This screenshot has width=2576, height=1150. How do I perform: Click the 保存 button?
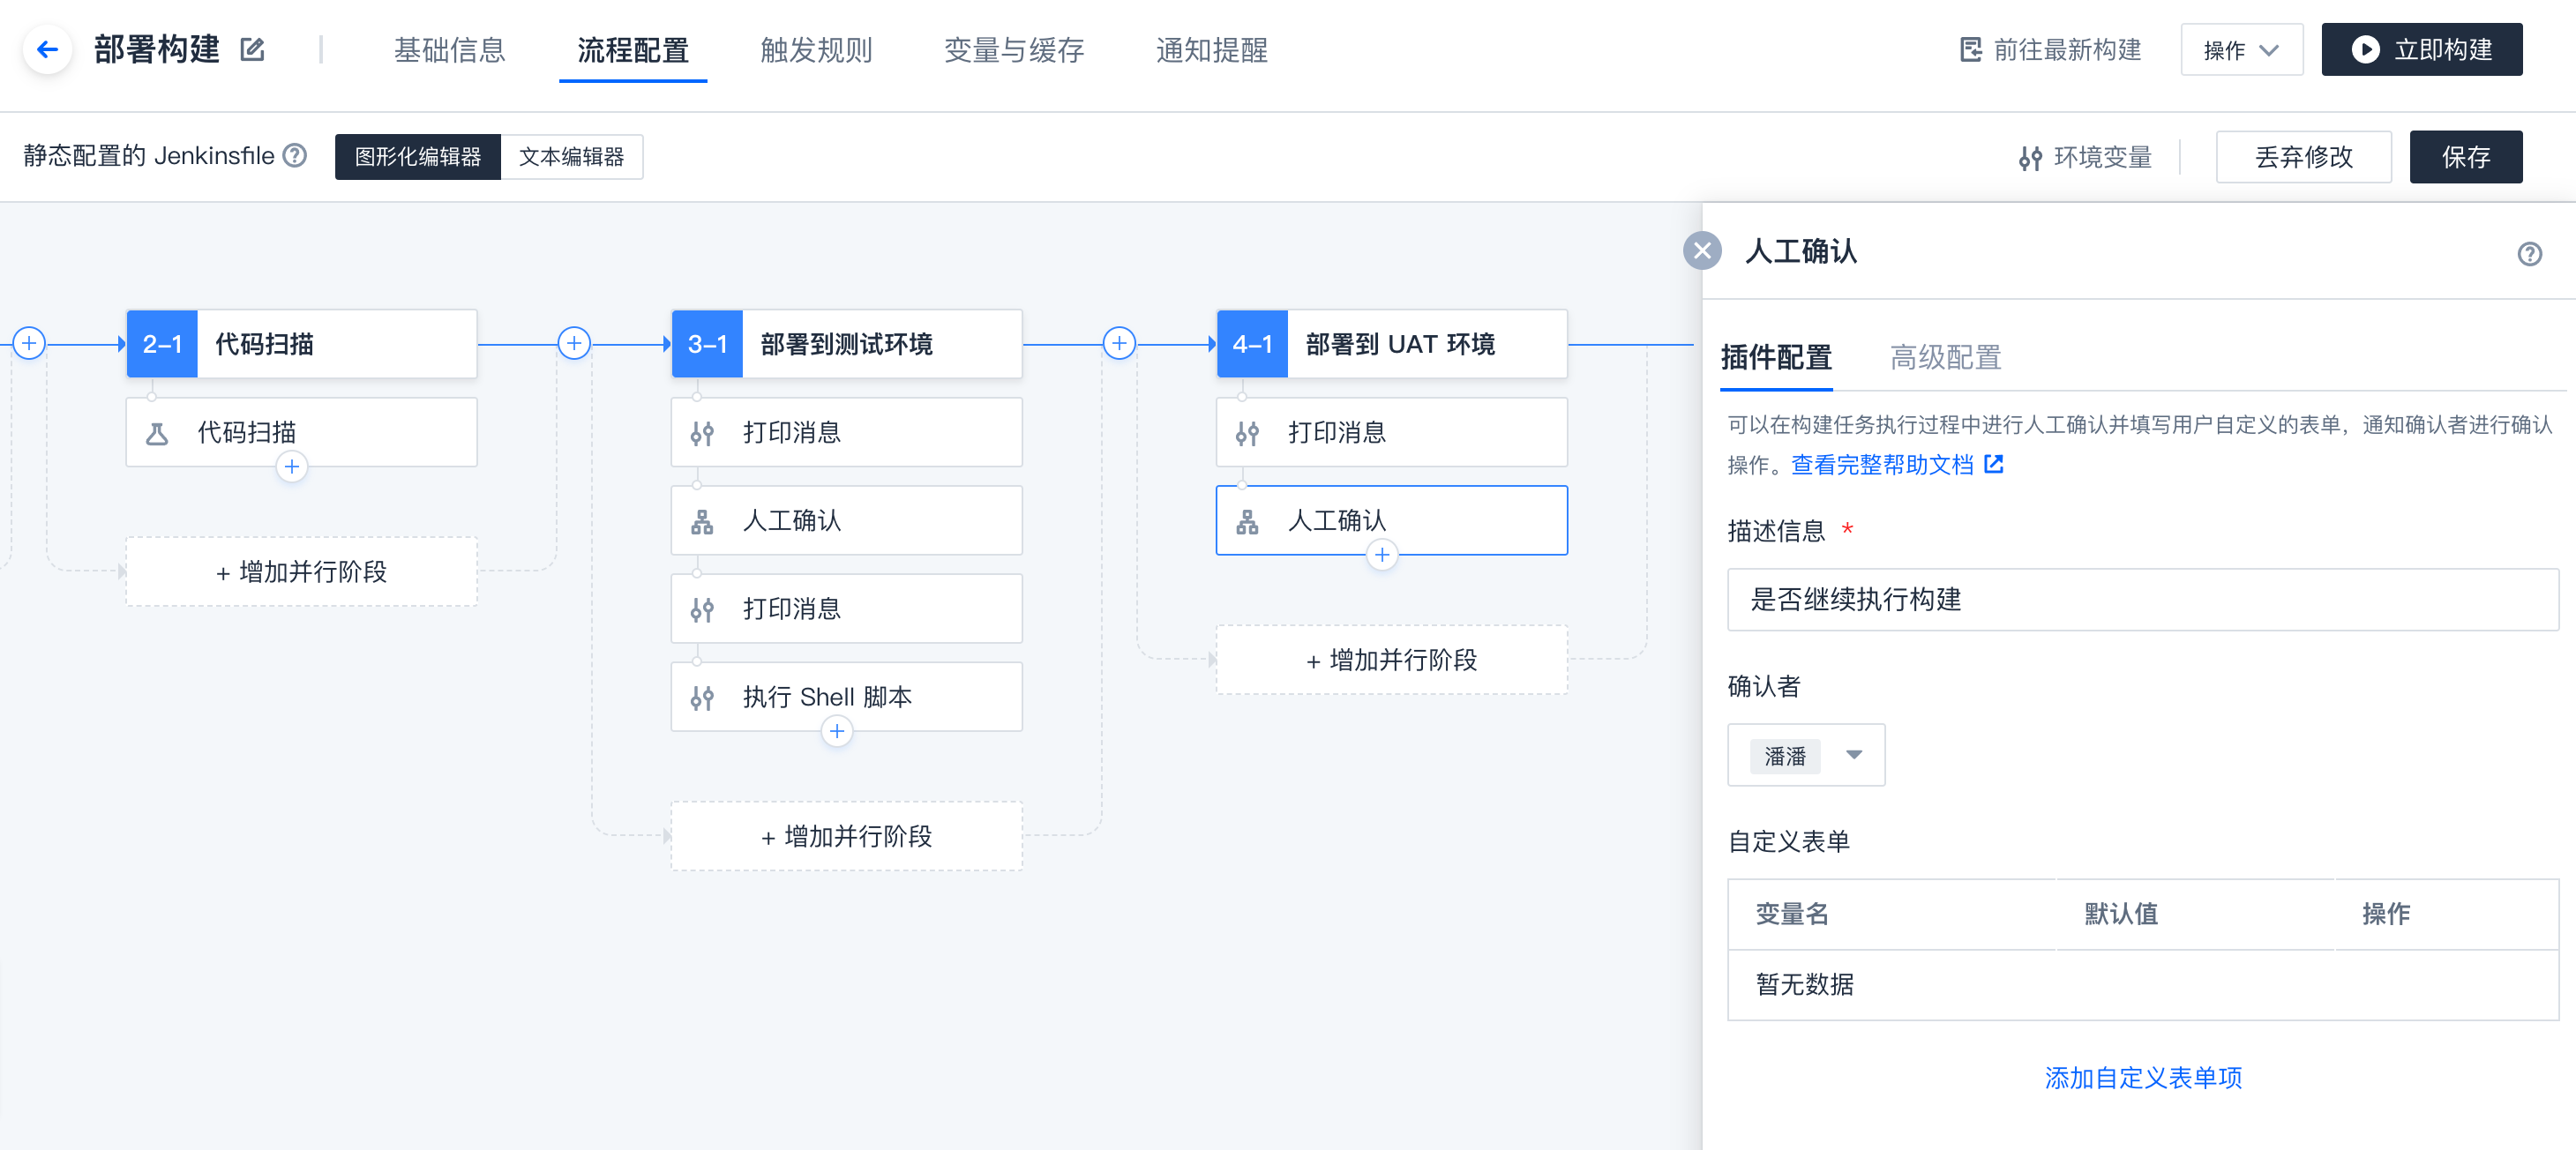tap(2465, 157)
